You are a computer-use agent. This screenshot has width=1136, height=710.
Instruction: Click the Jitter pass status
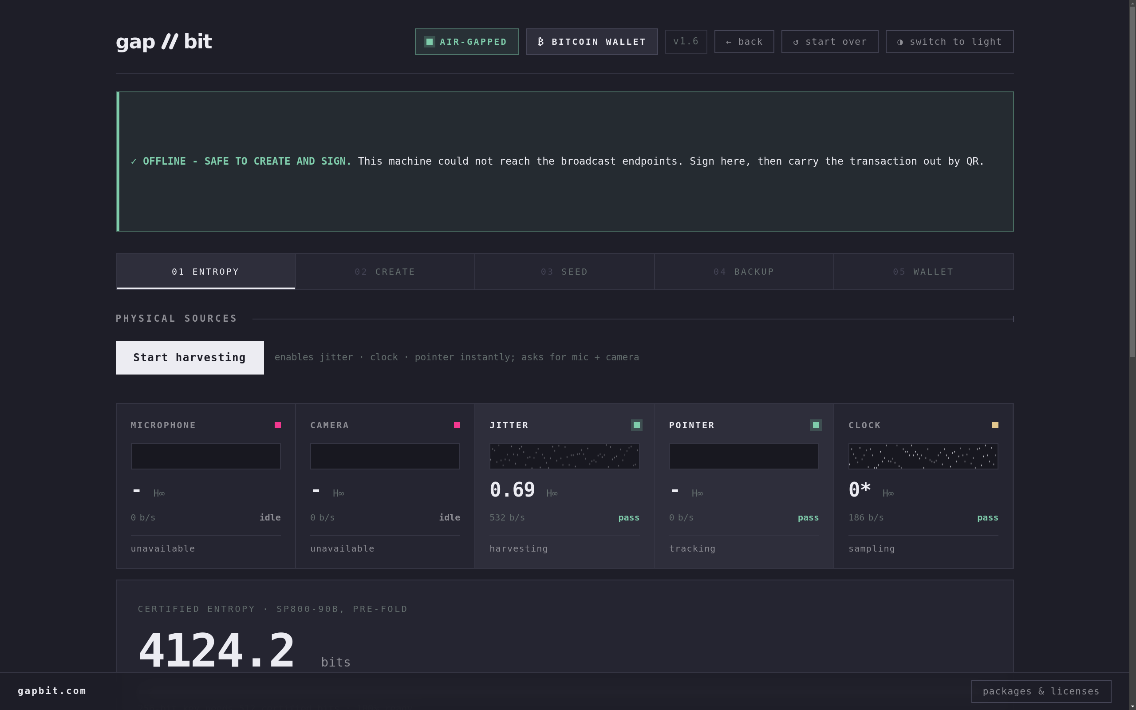[628, 517]
